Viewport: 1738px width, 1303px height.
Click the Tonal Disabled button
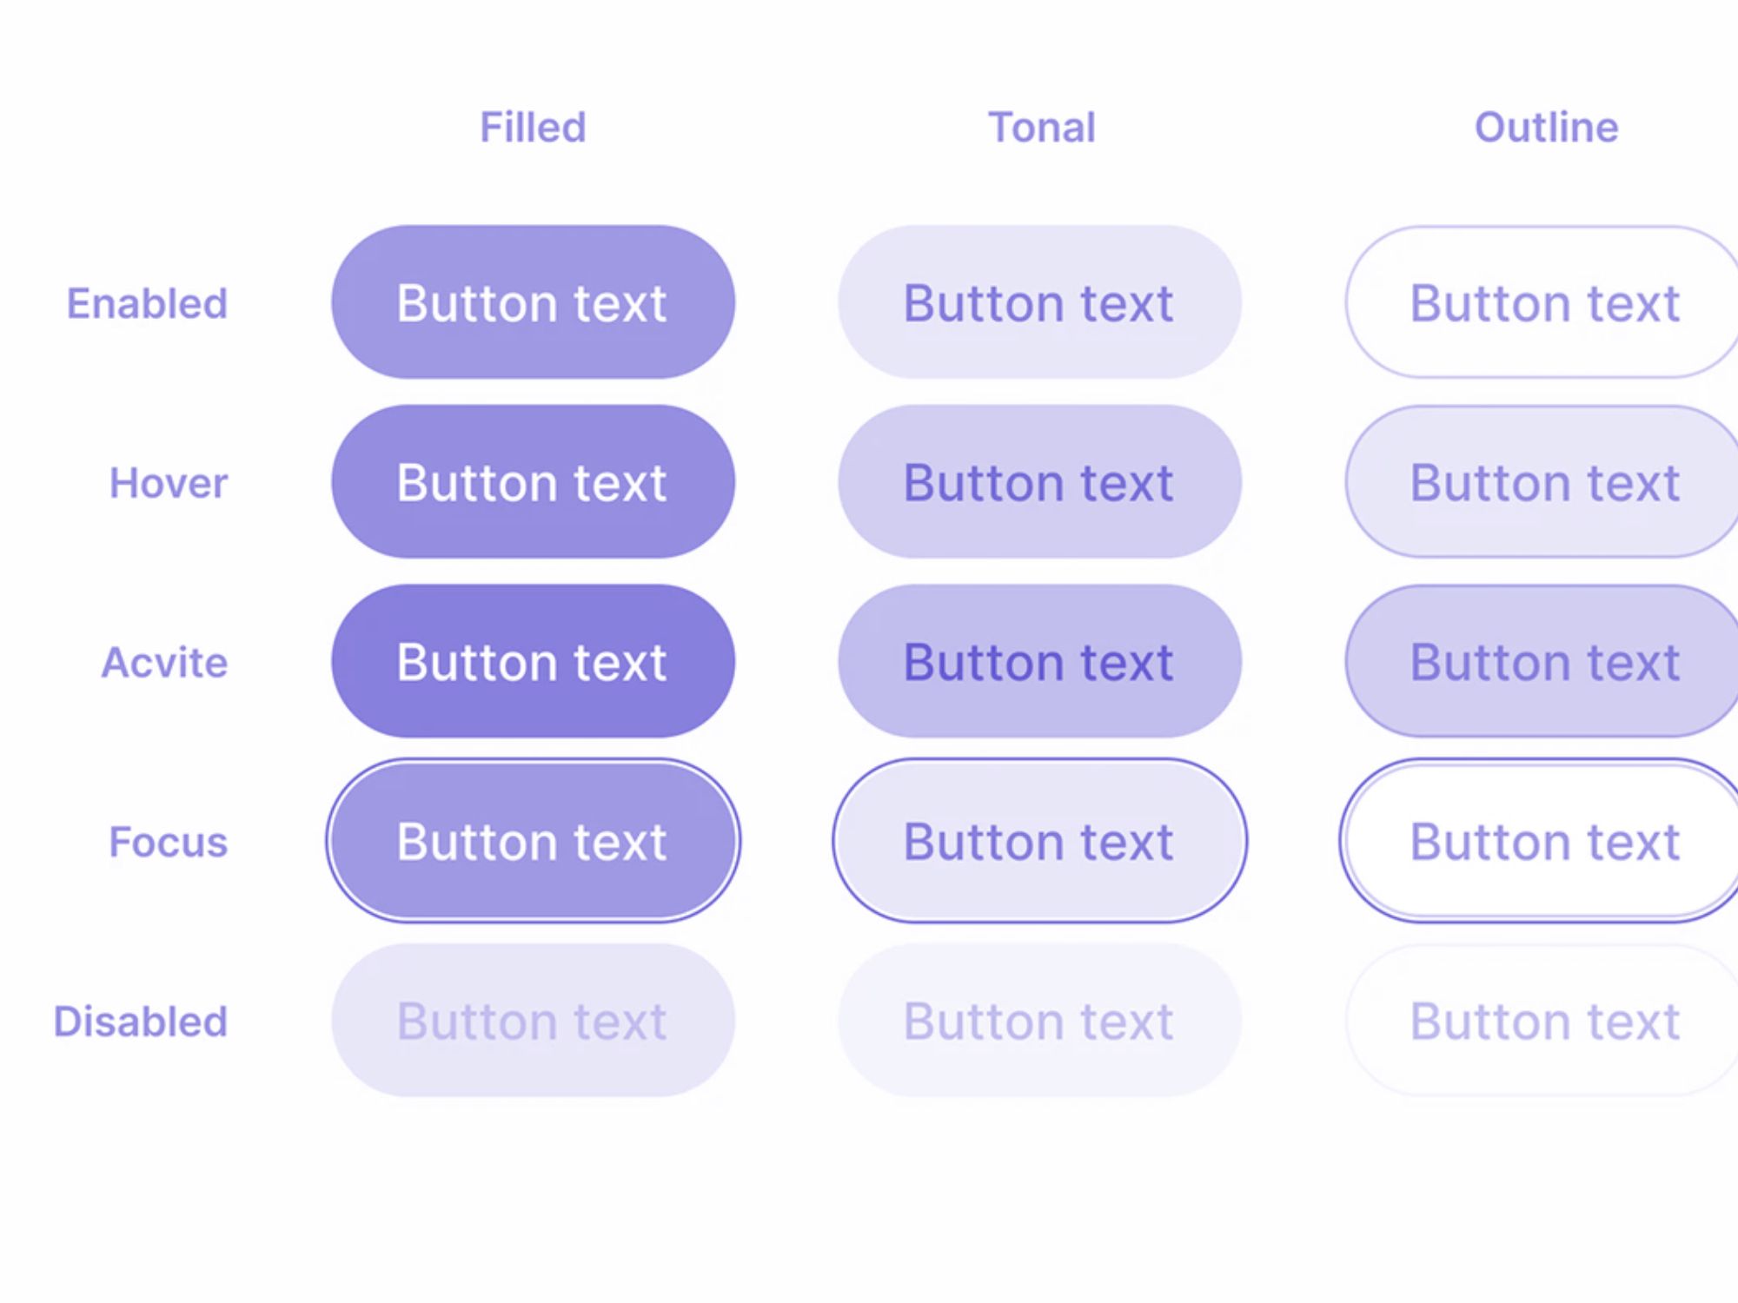[1039, 1021]
